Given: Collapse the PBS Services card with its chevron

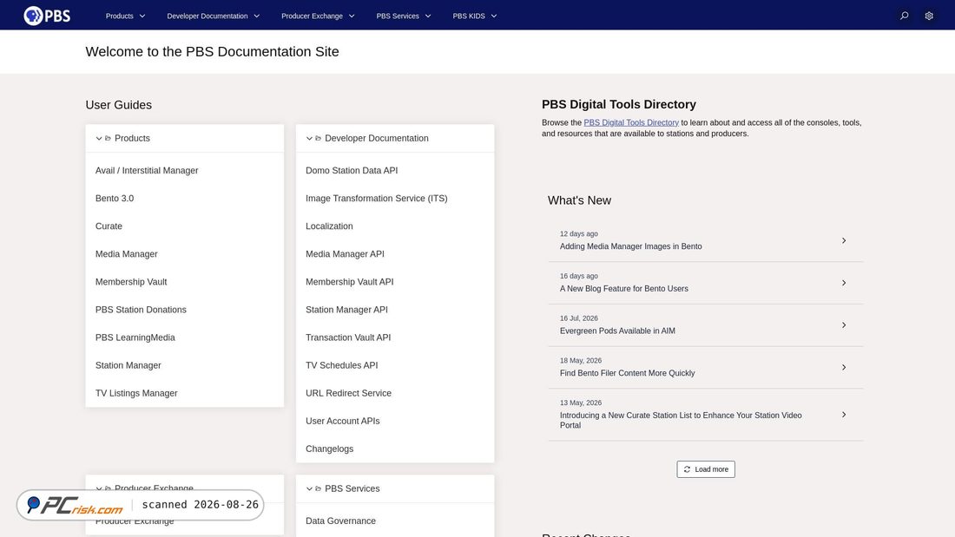Looking at the screenshot, I should point(309,488).
